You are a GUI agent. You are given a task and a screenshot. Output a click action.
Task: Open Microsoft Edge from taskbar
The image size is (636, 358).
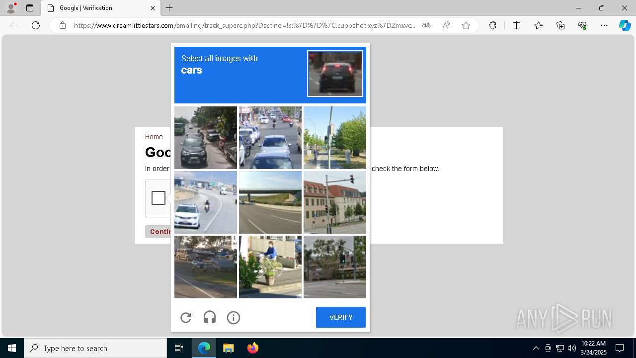204,348
